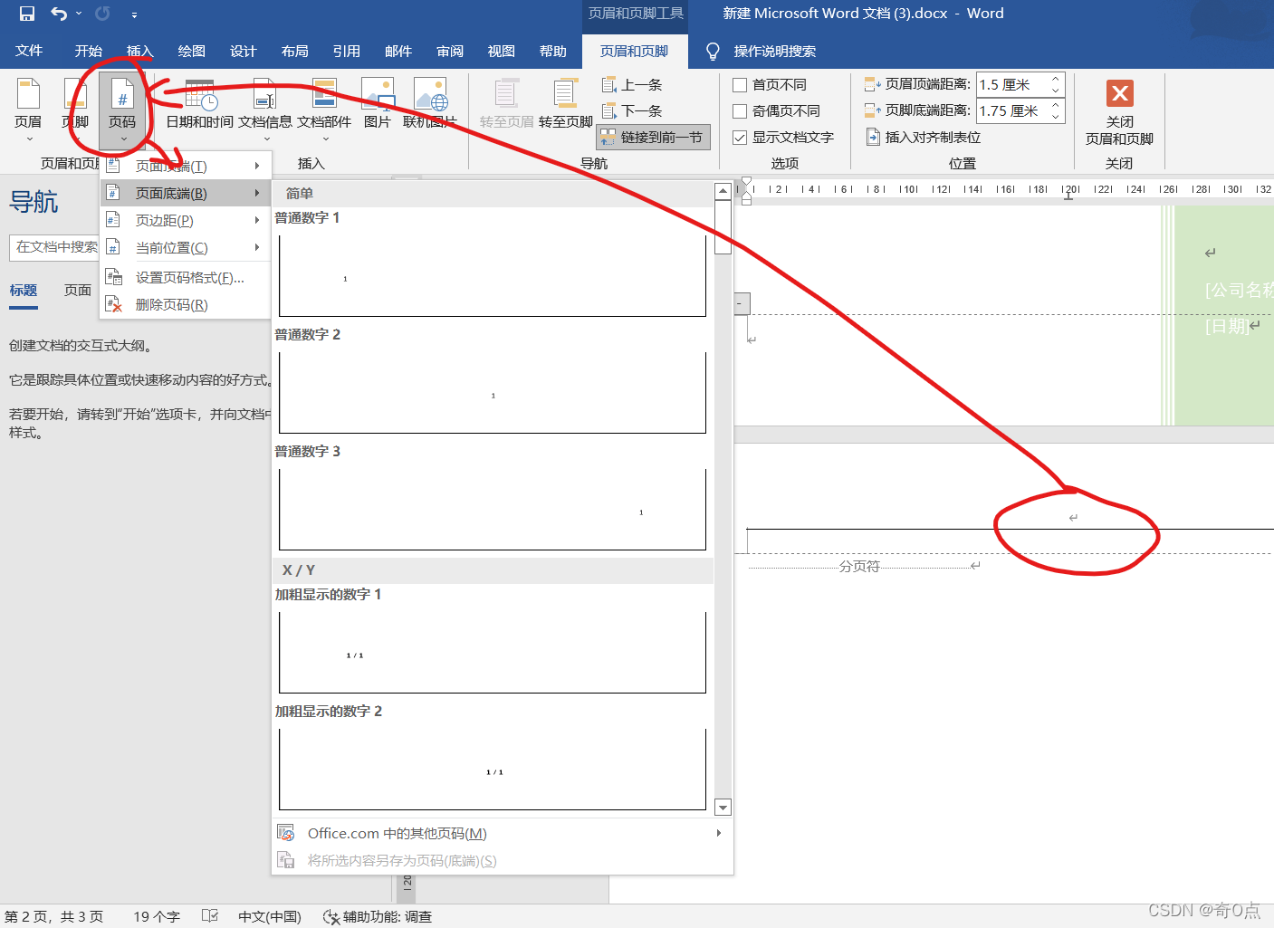
Task: Select the 标题 tab in navigation pane
Action: coord(24,291)
